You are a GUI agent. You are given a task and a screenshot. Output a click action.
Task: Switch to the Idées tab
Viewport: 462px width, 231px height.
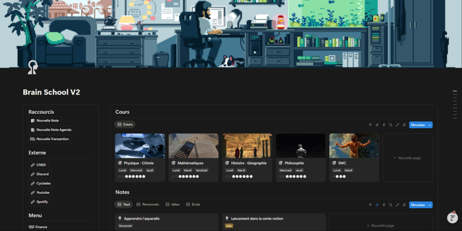pos(172,204)
